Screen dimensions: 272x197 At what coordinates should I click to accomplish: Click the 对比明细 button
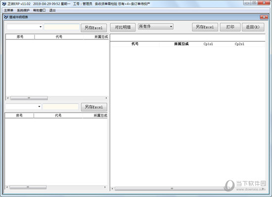pos(123,27)
